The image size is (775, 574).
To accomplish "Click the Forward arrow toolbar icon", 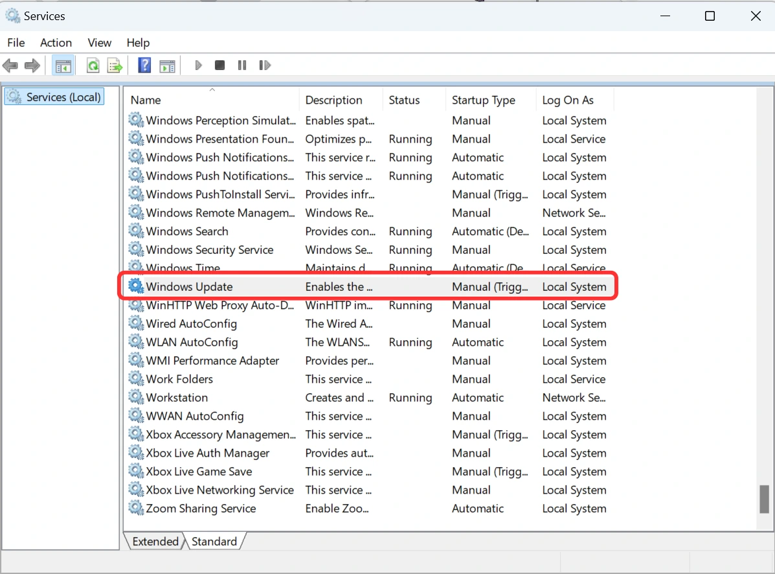I will pyautogui.click(x=32, y=65).
